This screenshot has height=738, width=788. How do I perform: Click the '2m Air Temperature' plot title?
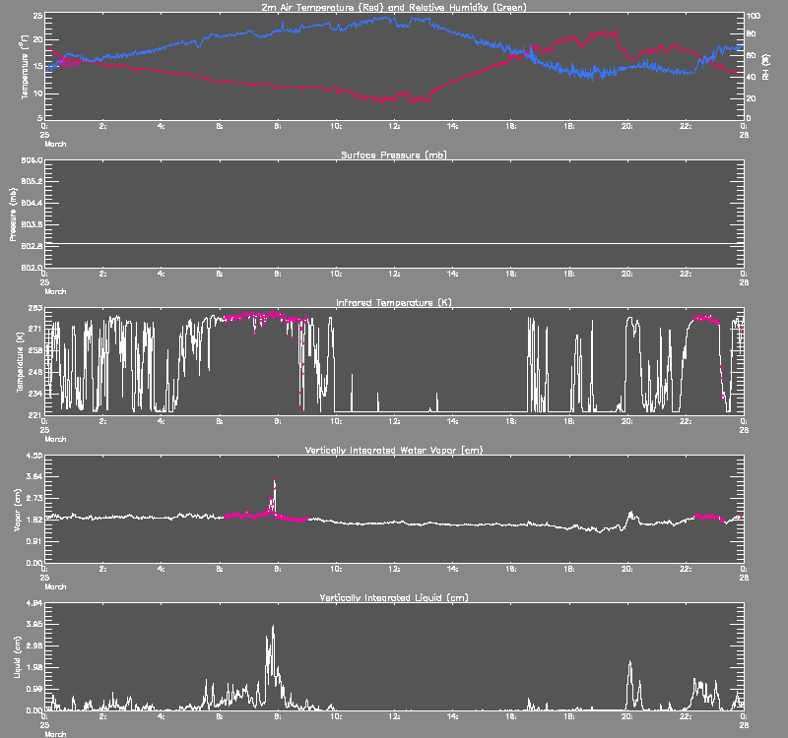(x=393, y=7)
